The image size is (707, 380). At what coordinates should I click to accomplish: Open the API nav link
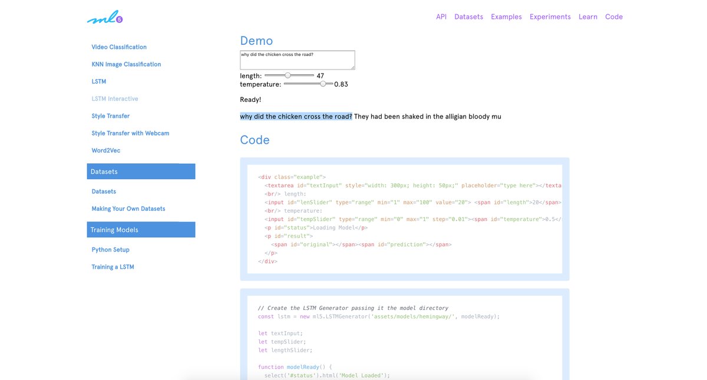(x=441, y=17)
